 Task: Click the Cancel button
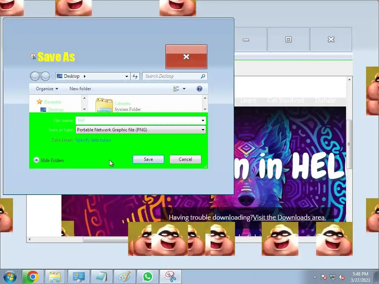pyautogui.click(x=185, y=159)
